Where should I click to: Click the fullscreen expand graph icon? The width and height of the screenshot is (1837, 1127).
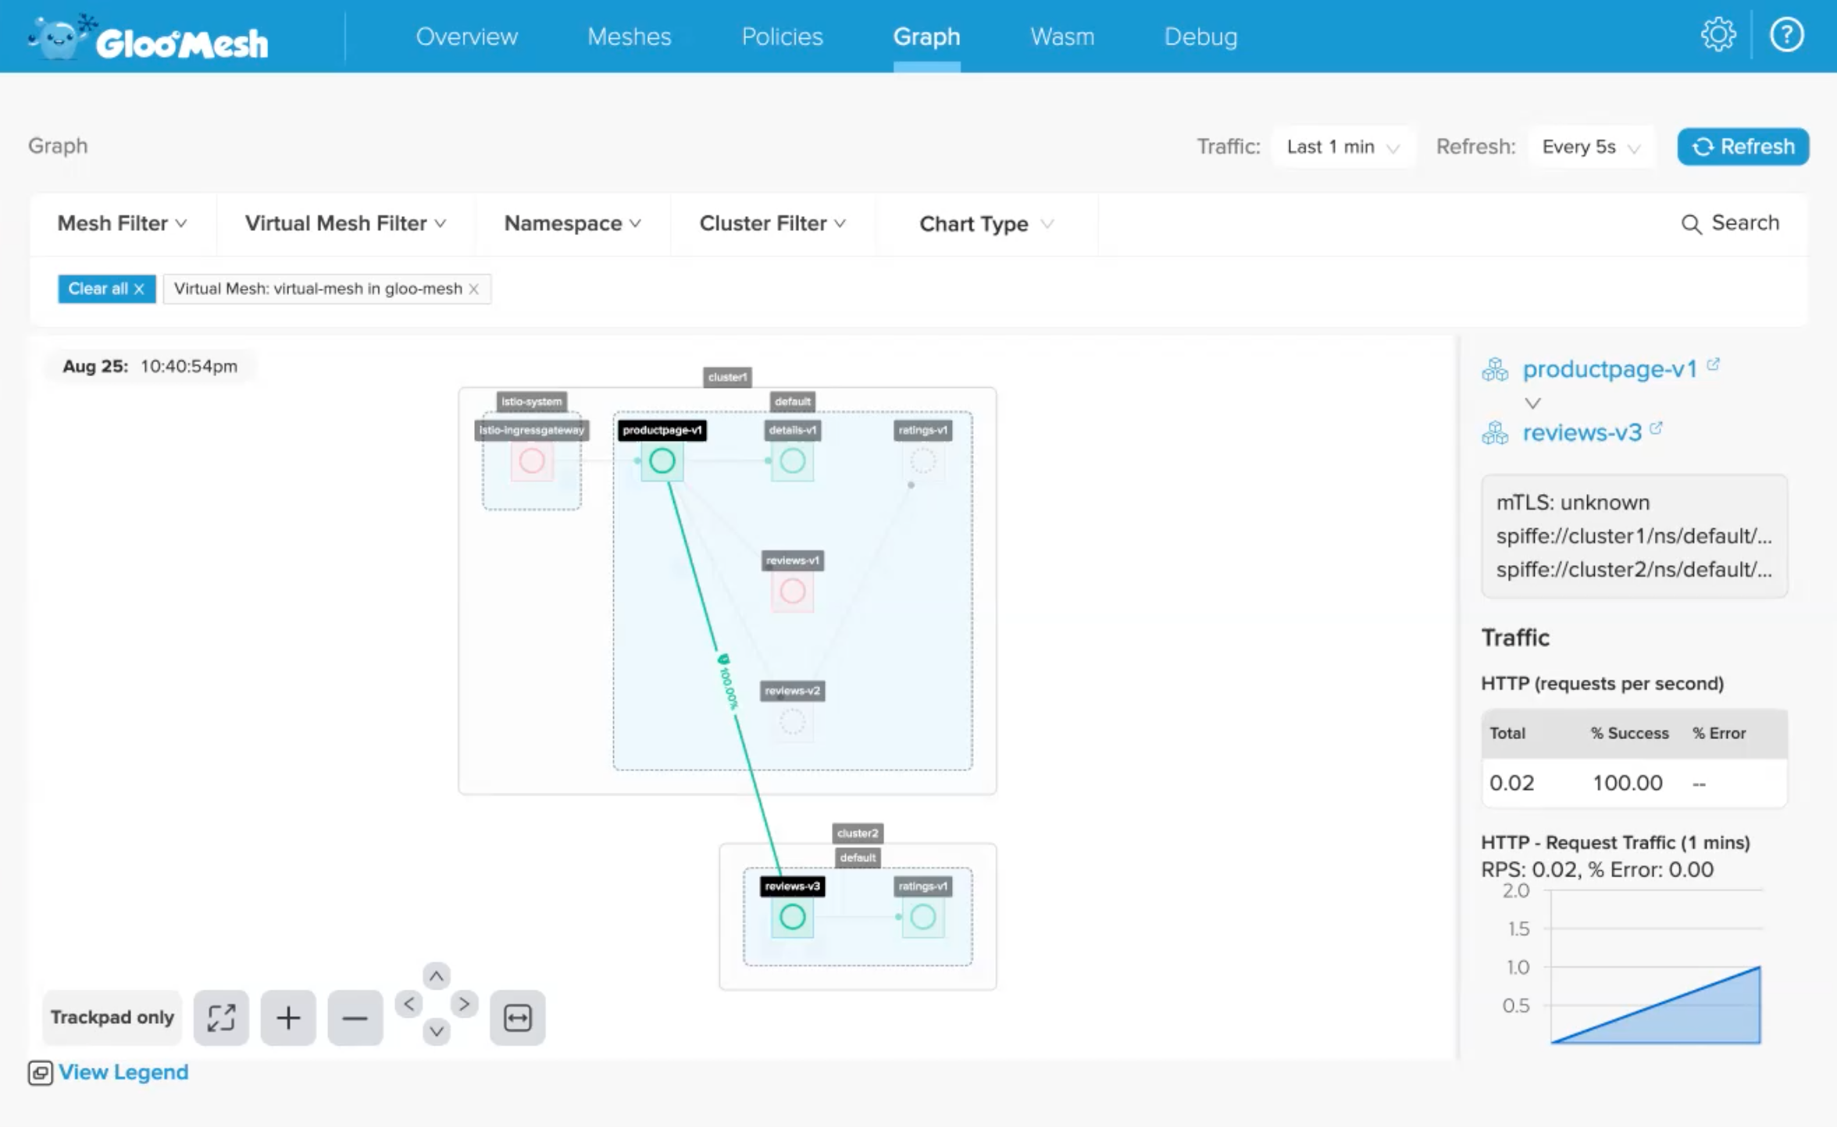point(221,1017)
